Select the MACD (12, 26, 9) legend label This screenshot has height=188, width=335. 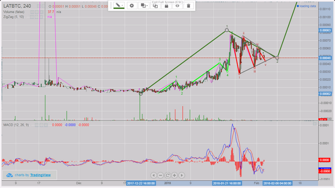pyautogui.click(x=16, y=125)
